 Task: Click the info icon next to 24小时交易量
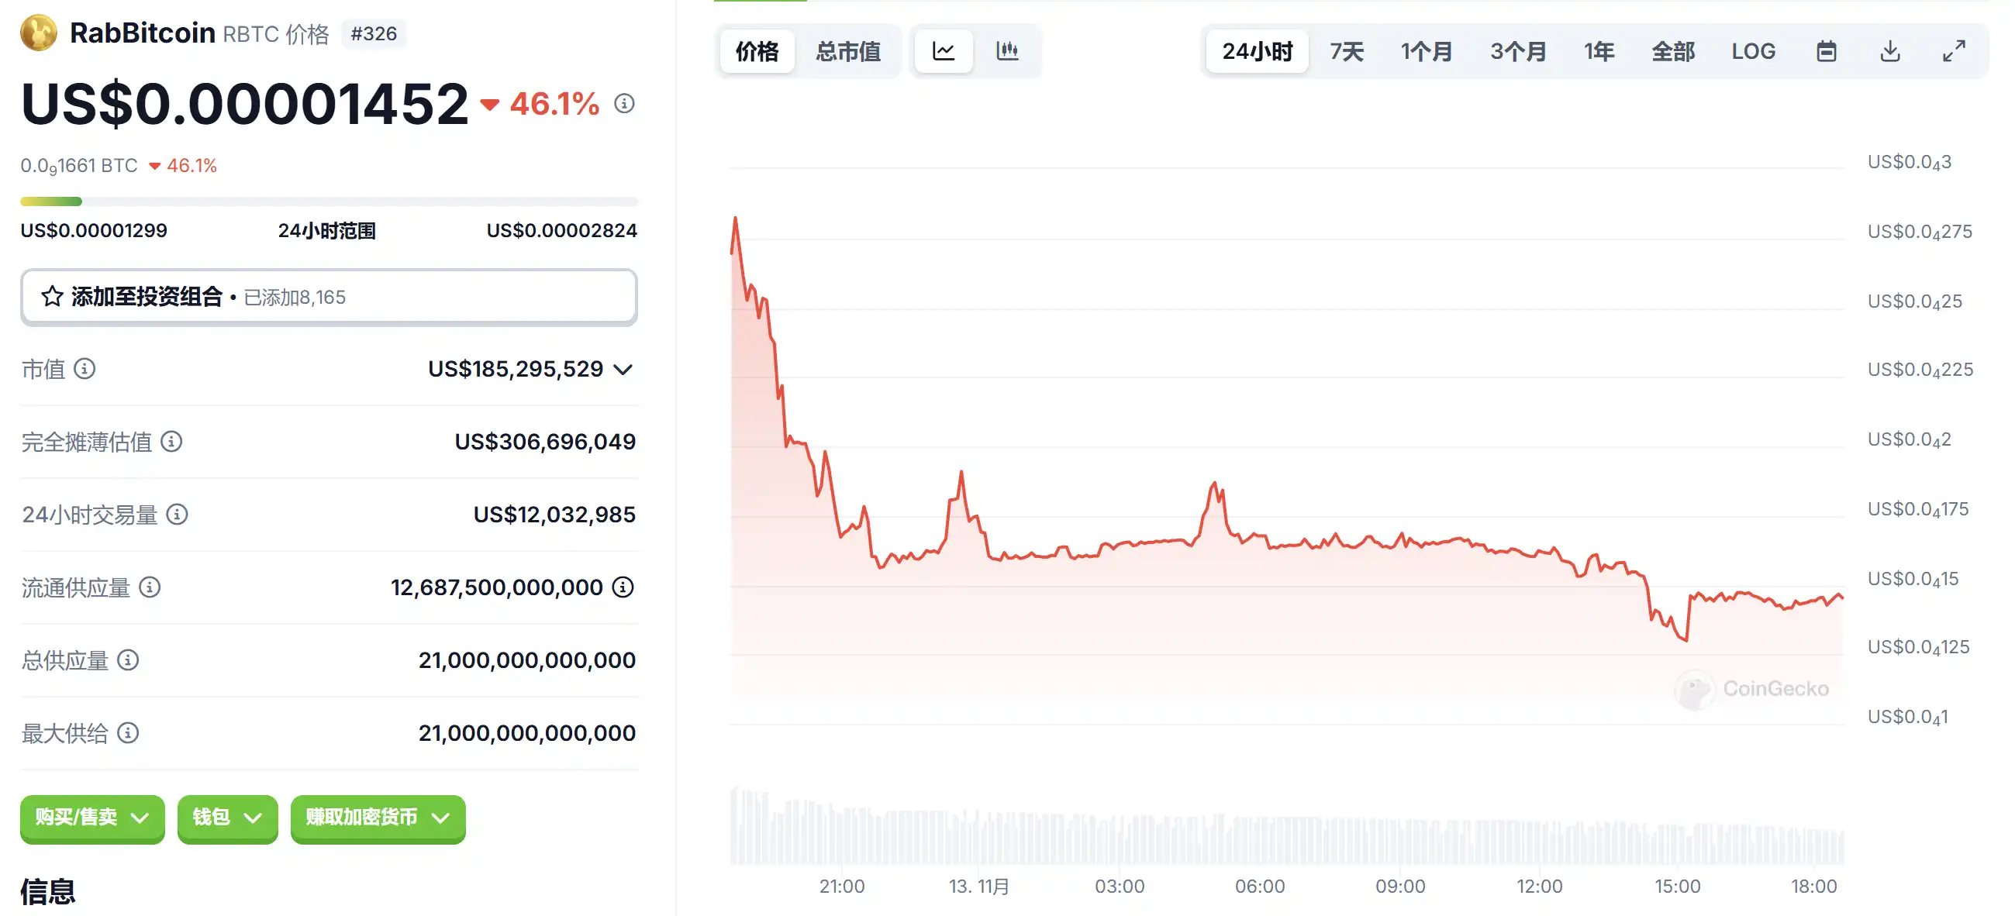click(x=178, y=515)
